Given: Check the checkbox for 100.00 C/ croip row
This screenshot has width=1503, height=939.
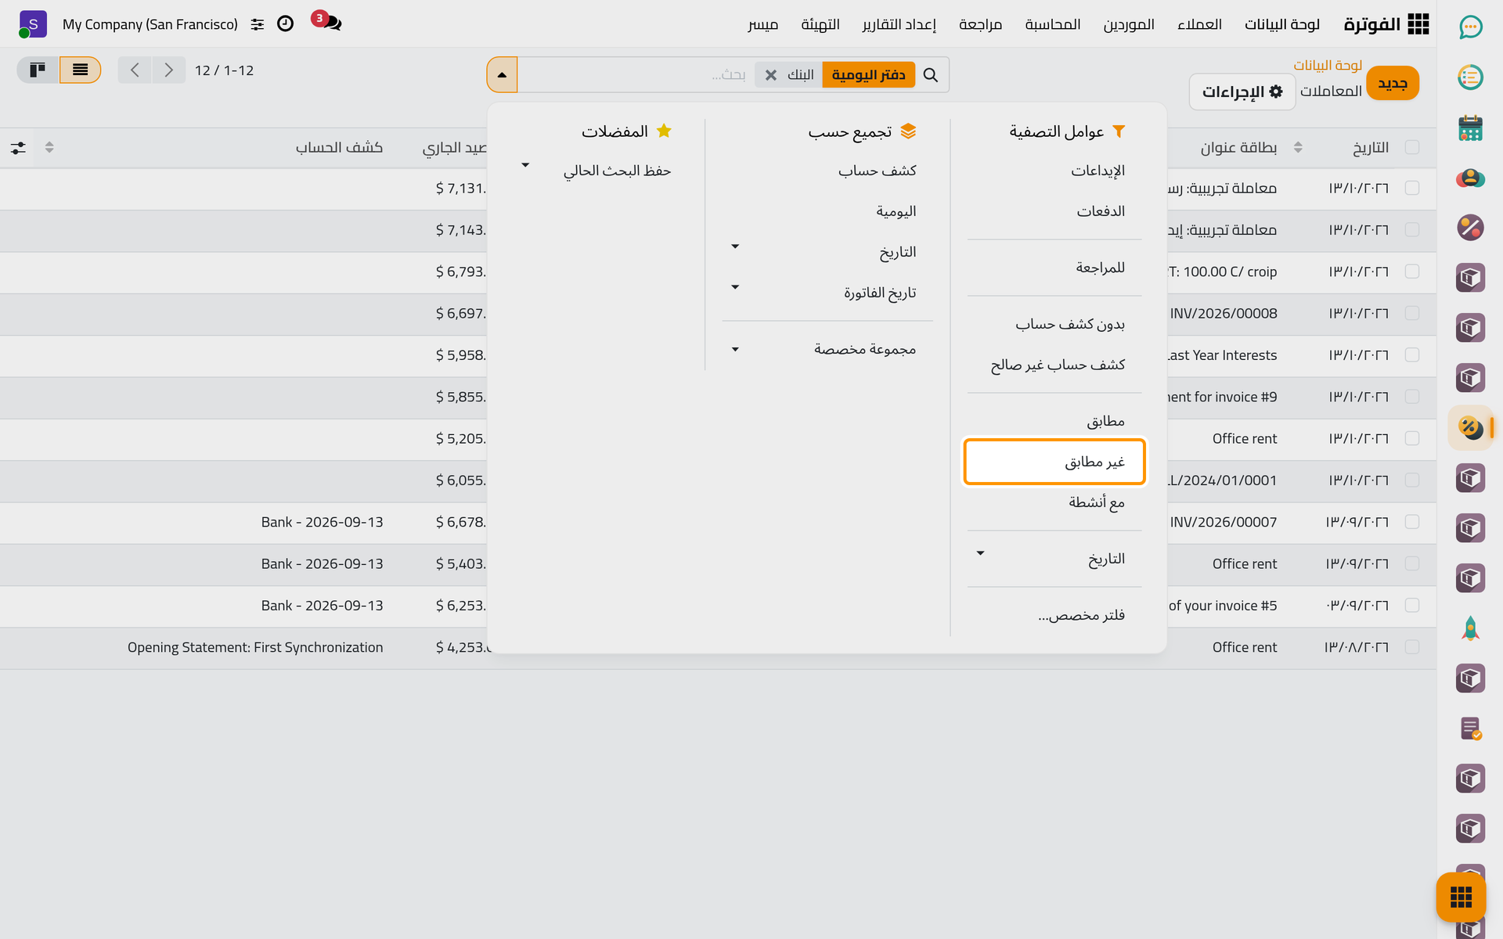Looking at the screenshot, I should tap(1412, 271).
